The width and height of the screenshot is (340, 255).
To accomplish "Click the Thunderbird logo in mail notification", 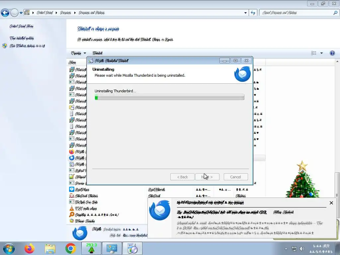I will click(x=160, y=210).
